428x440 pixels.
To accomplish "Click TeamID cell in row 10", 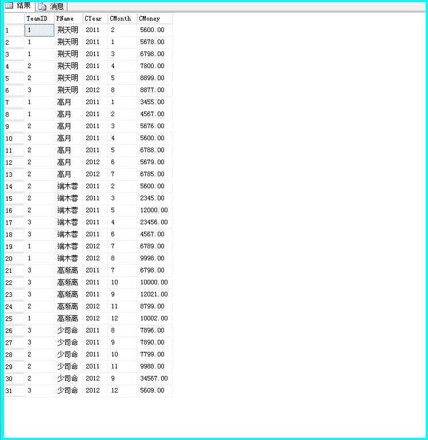I will 39,138.
